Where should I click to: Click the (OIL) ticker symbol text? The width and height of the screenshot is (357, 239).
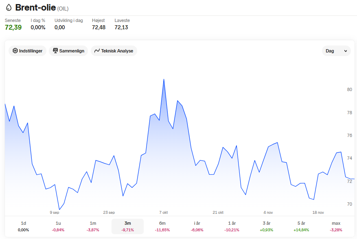(63, 9)
